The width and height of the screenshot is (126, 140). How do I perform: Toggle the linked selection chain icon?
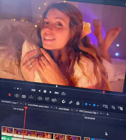[x=71, y=102]
